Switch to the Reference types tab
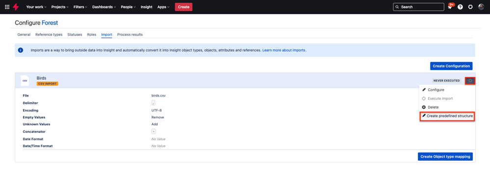Viewport: 490px width, 187px height. click(x=49, y=35)
